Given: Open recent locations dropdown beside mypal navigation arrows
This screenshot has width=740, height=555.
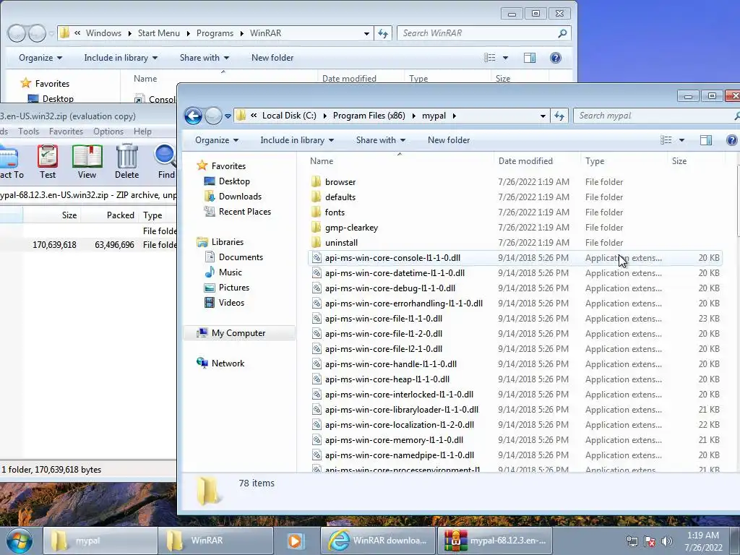Looking at the screenshot, I should click(x=228, y=116).
